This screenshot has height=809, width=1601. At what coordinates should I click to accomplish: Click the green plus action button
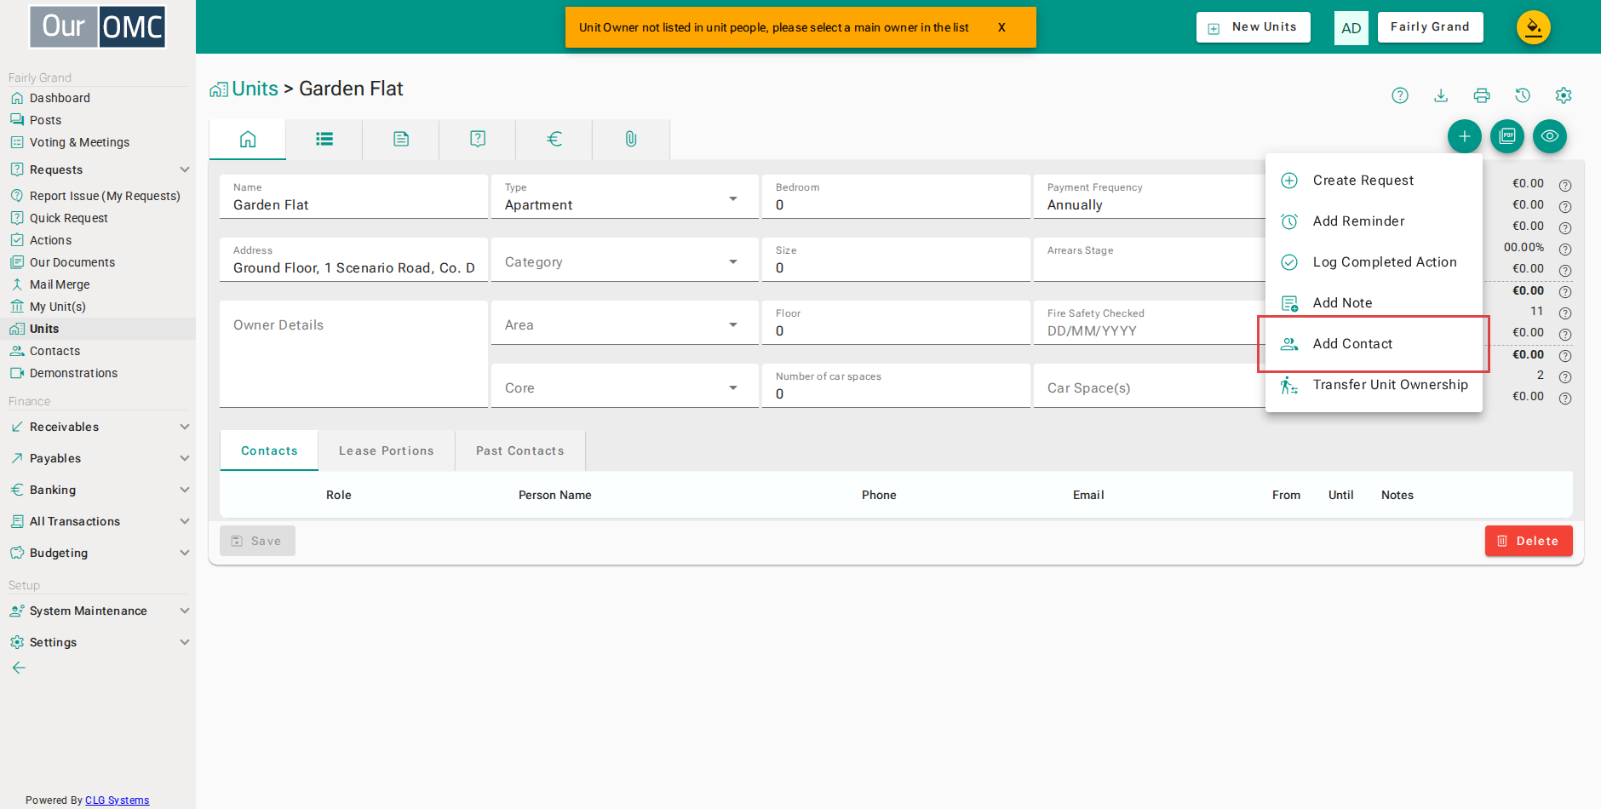coord(1465,136)
